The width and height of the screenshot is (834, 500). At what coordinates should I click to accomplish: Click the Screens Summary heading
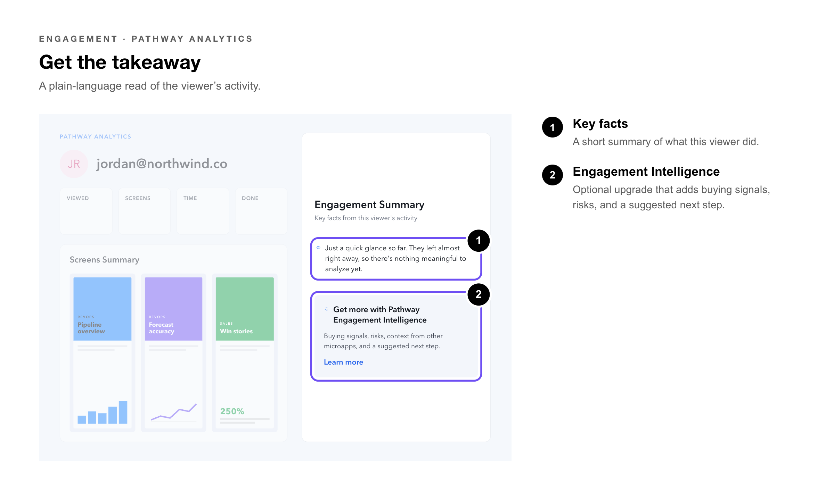pyautogui.click(x=105, y=260)
